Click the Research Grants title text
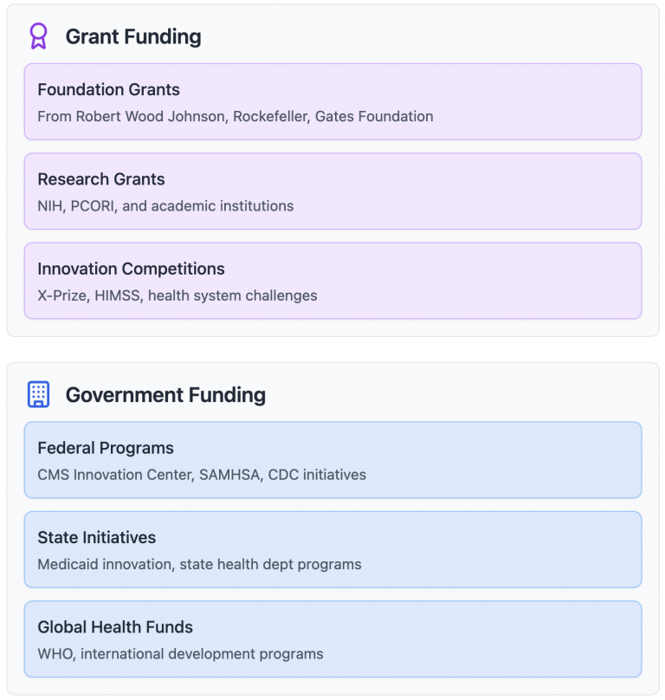This screenshot has width=665, height=700. [101, 179]
